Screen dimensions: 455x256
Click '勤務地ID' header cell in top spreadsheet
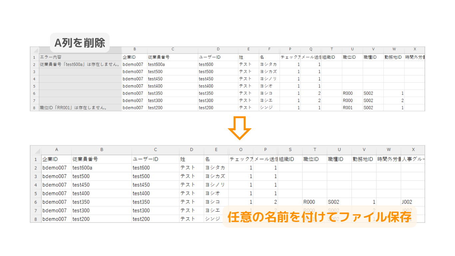(x=394, y=57)
